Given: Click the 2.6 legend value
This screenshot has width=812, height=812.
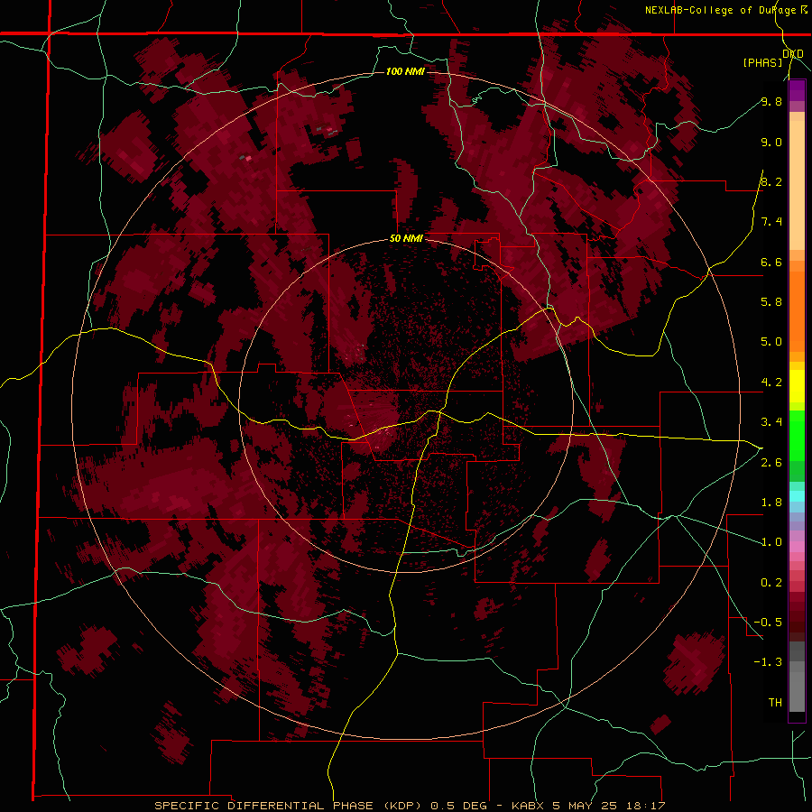Looking at the screenshot, I should tap(771, 462).
